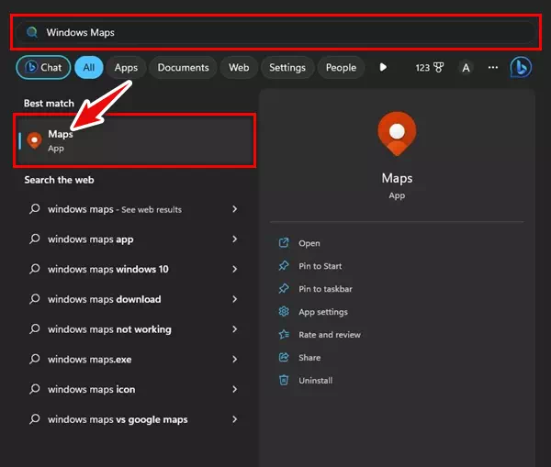Expand chevron for 'windows maps.exe'
This screenshot has width=551, height=467.
click(x=235, y=360)
